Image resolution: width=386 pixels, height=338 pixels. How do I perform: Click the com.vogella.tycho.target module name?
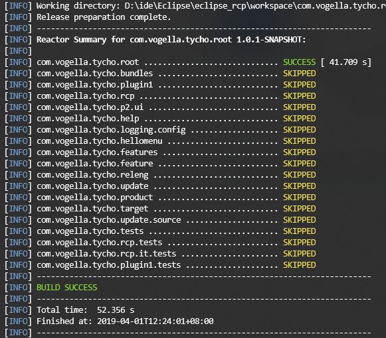pyautogui.click(x=92, y=209)
